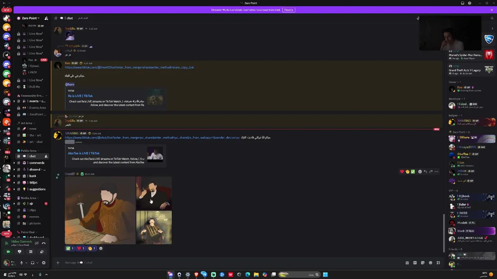Dismiss the Streamer Mode banner
The height and width of the screenshot is (279, 497).
(492, 10)
